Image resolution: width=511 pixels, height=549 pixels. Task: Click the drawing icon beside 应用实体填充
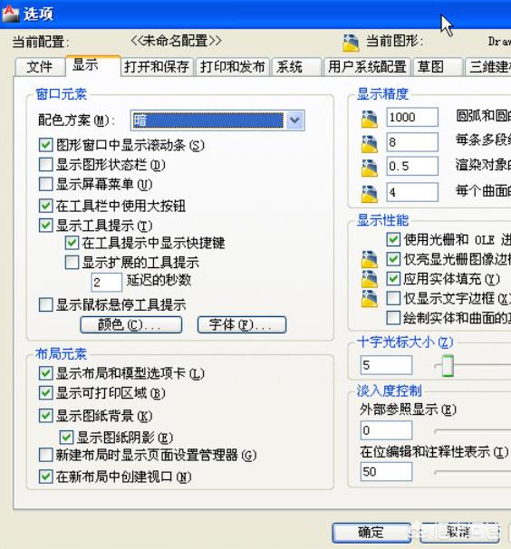point(370,279)
